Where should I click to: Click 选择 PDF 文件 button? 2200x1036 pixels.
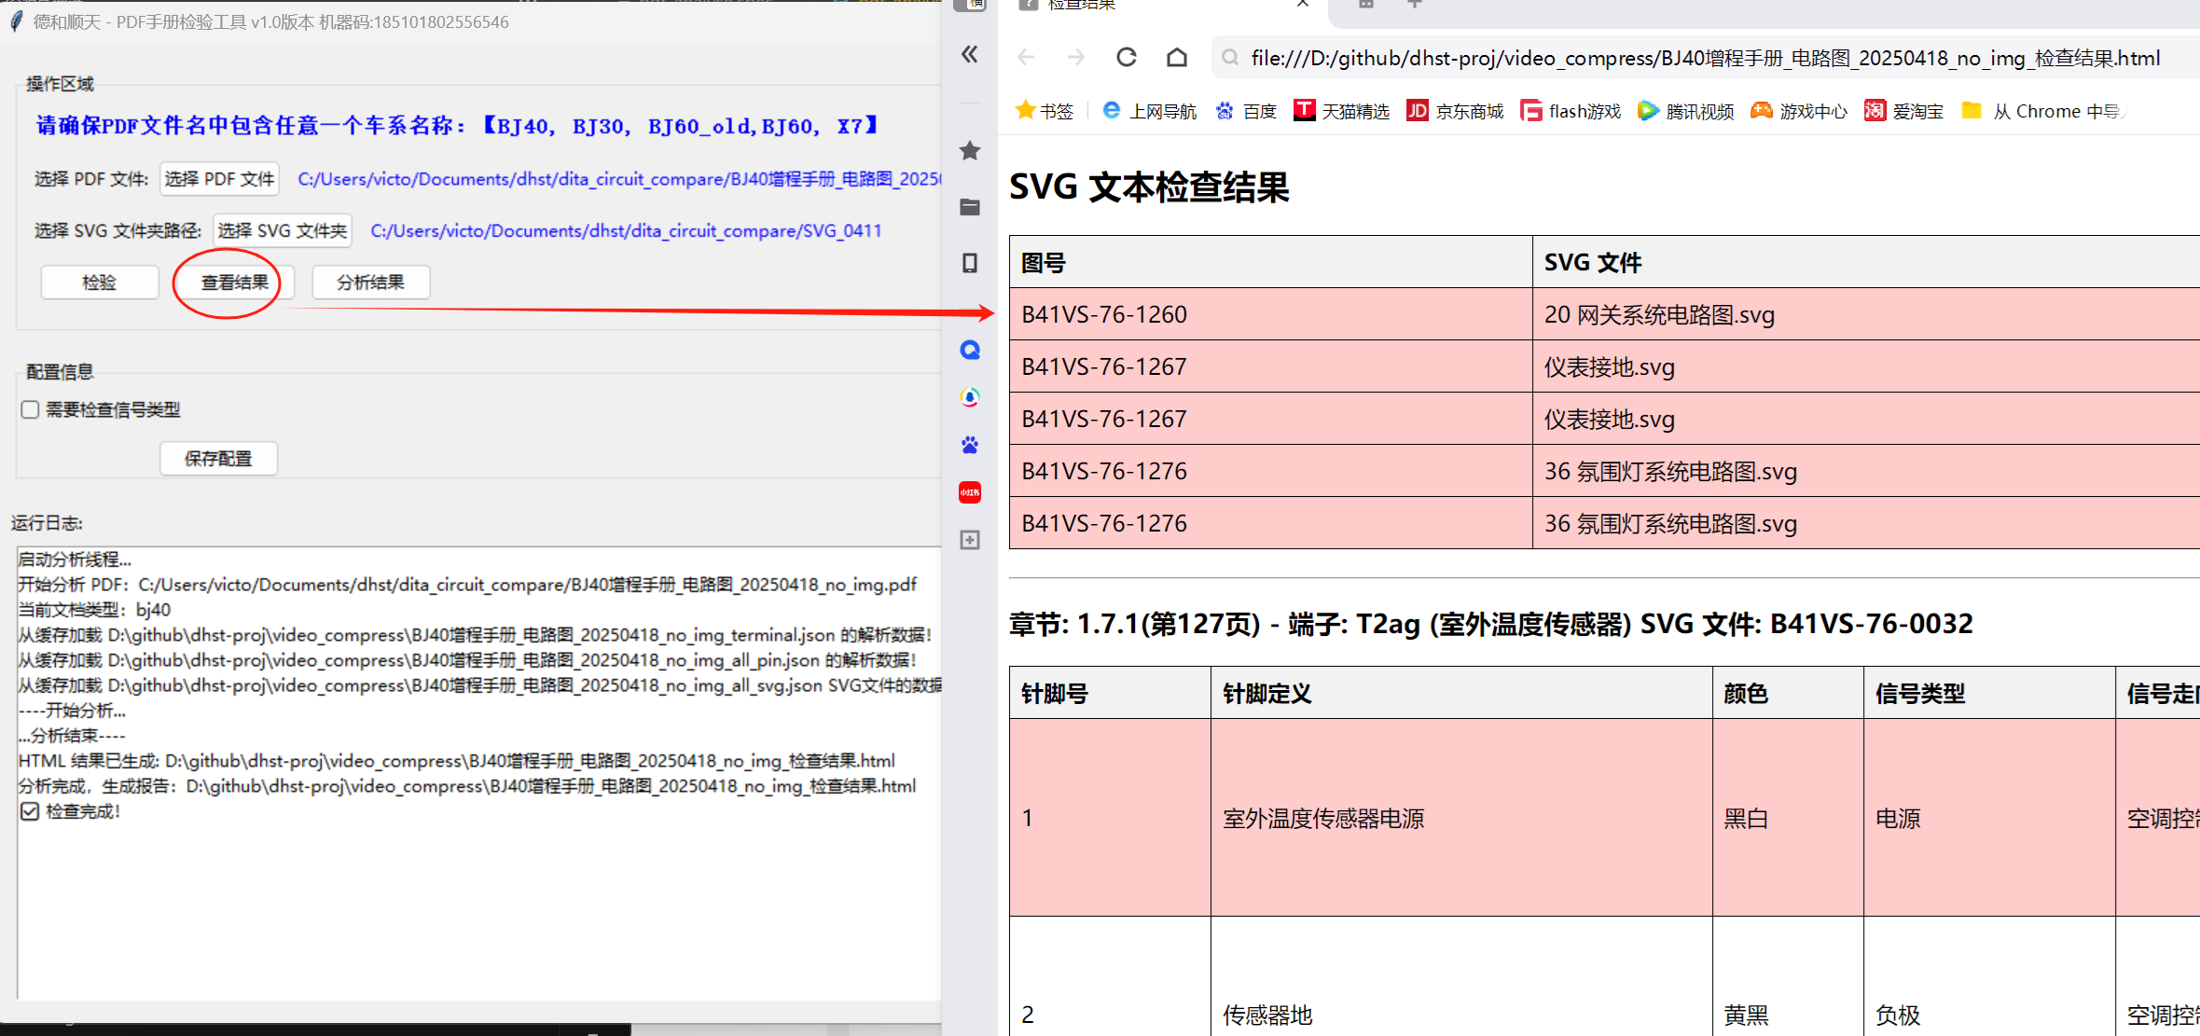click(220, 178)
